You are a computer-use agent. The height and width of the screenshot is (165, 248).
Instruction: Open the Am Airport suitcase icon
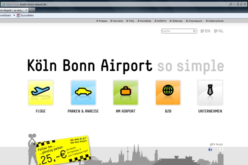[126, 92]
